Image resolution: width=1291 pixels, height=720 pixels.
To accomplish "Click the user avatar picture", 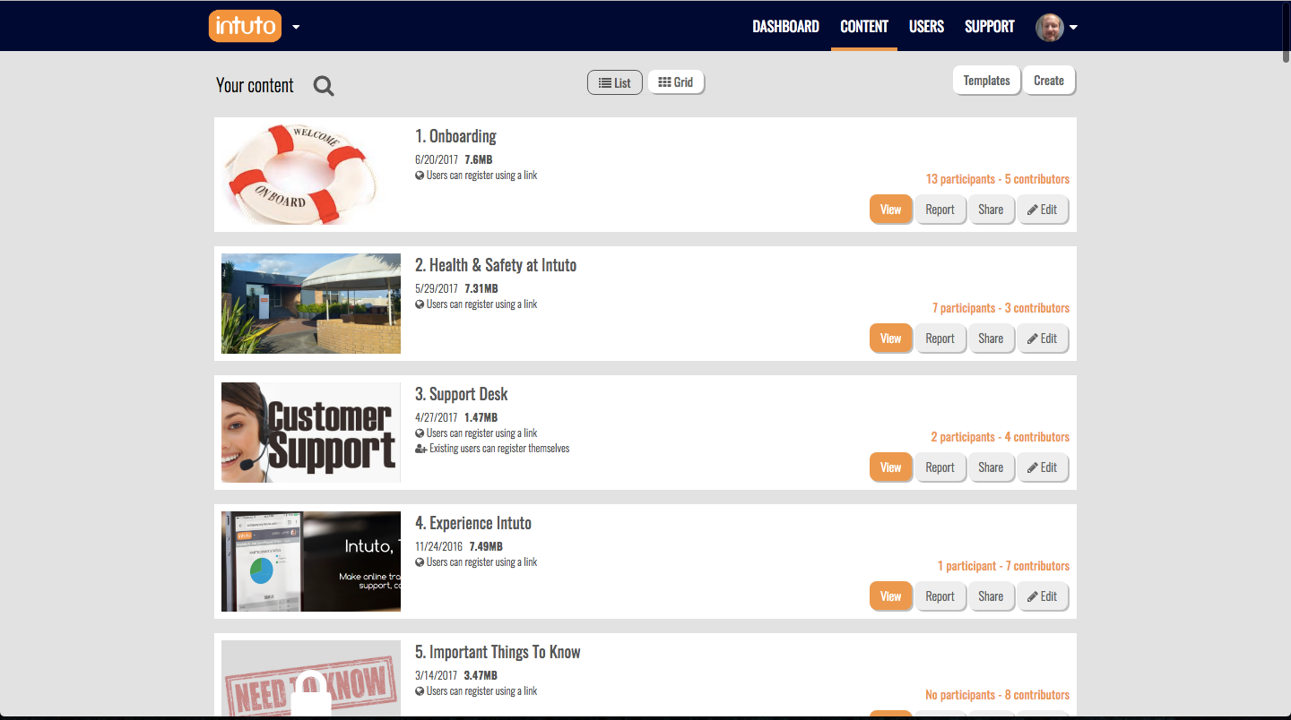I will point(1050,27).
